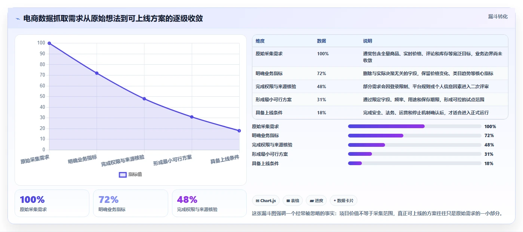Click 明确业务指标 in the table's dimension column
The height and width of the screenshot is (232, 523).
point(269,74)
